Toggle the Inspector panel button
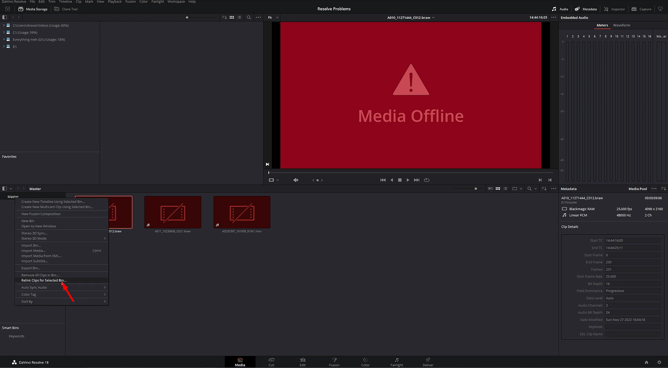 coord(614,9)
